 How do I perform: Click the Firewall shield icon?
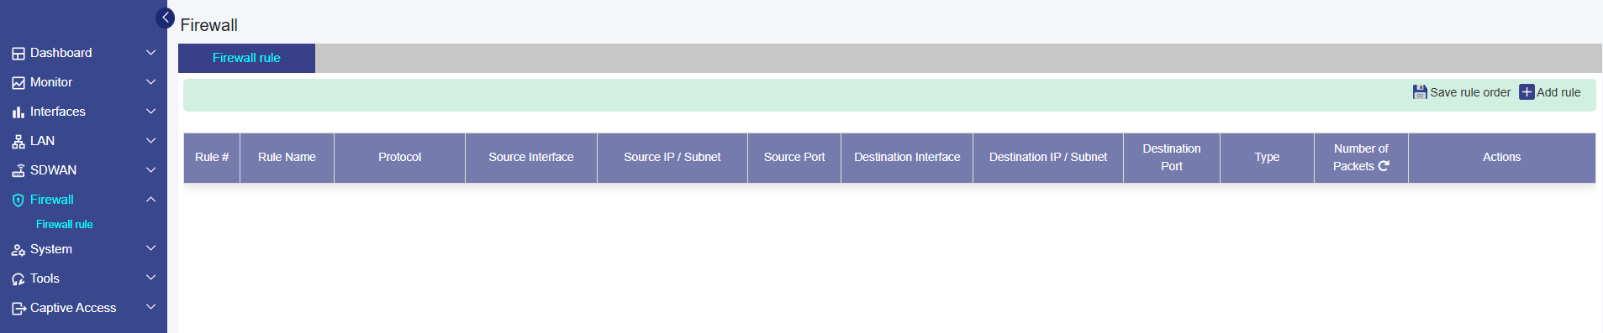click(x=18, y=200)
